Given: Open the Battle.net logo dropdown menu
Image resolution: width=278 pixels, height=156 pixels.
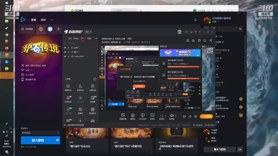Looking at the screenshot, I should click(x=24, y=20).
